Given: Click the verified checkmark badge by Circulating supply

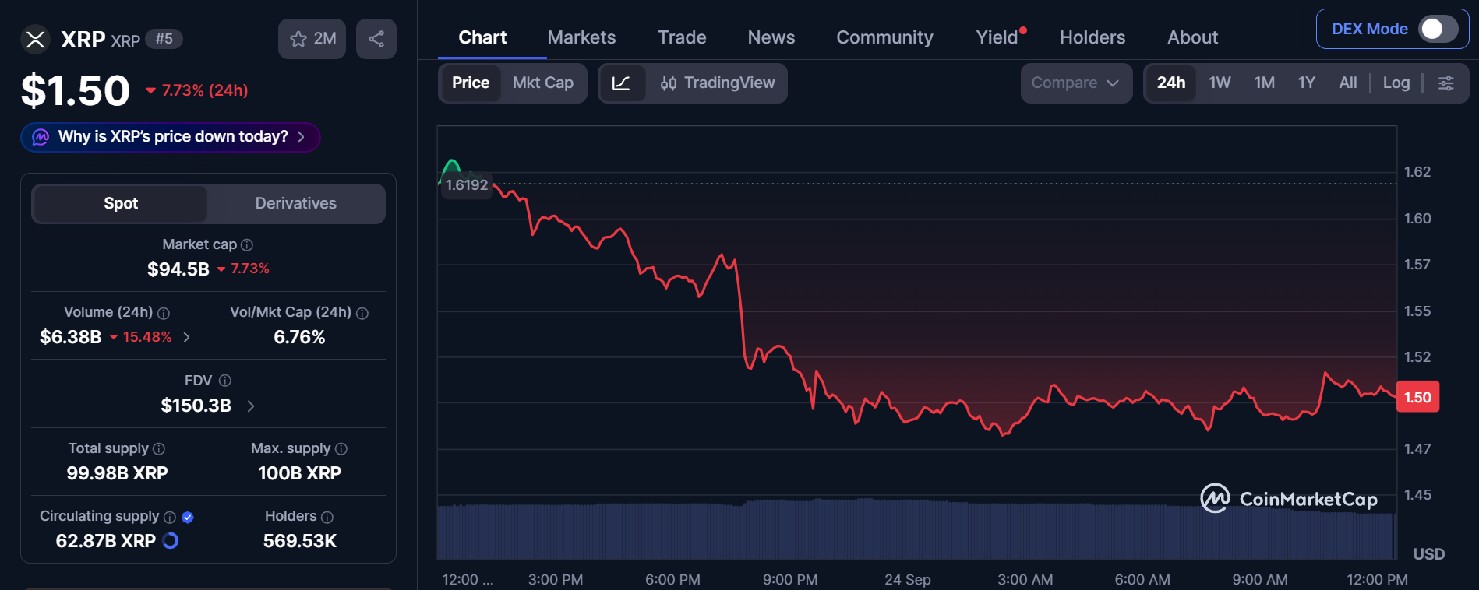Looking at the screenshot, I should click(x=188, y=517).
